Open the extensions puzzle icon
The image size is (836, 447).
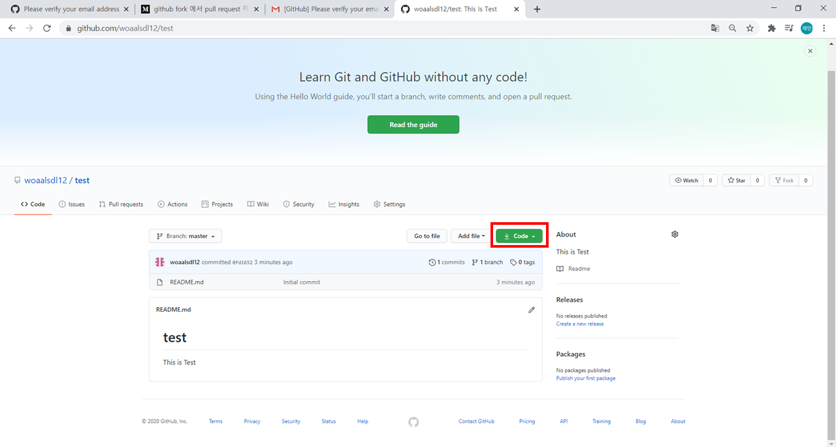coord(771,28)
